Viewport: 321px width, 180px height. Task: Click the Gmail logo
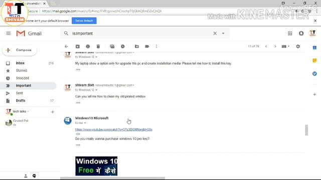tap(29, 33)
